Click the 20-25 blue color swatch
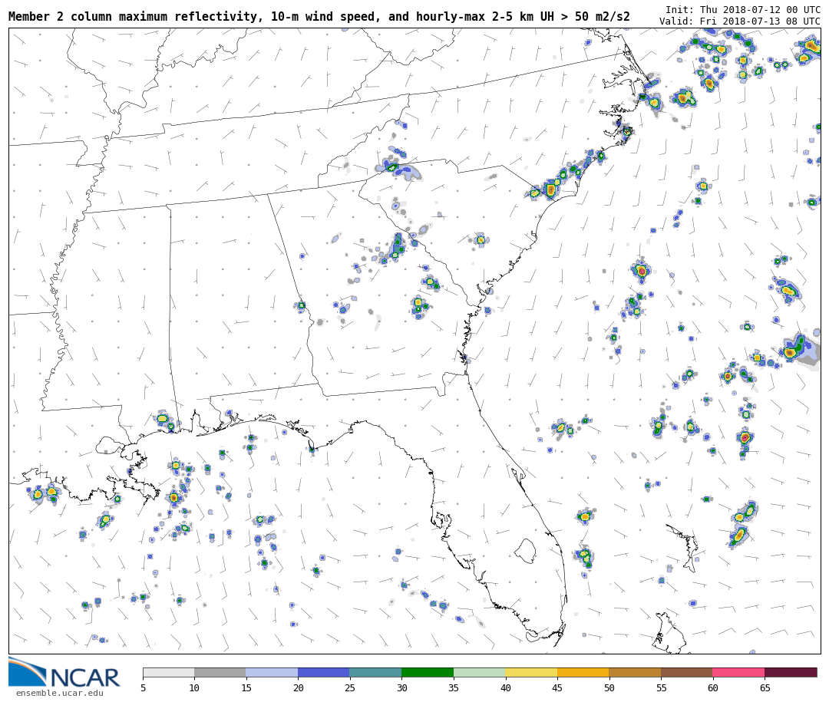The image size is (829, 702). click(324, 672)
